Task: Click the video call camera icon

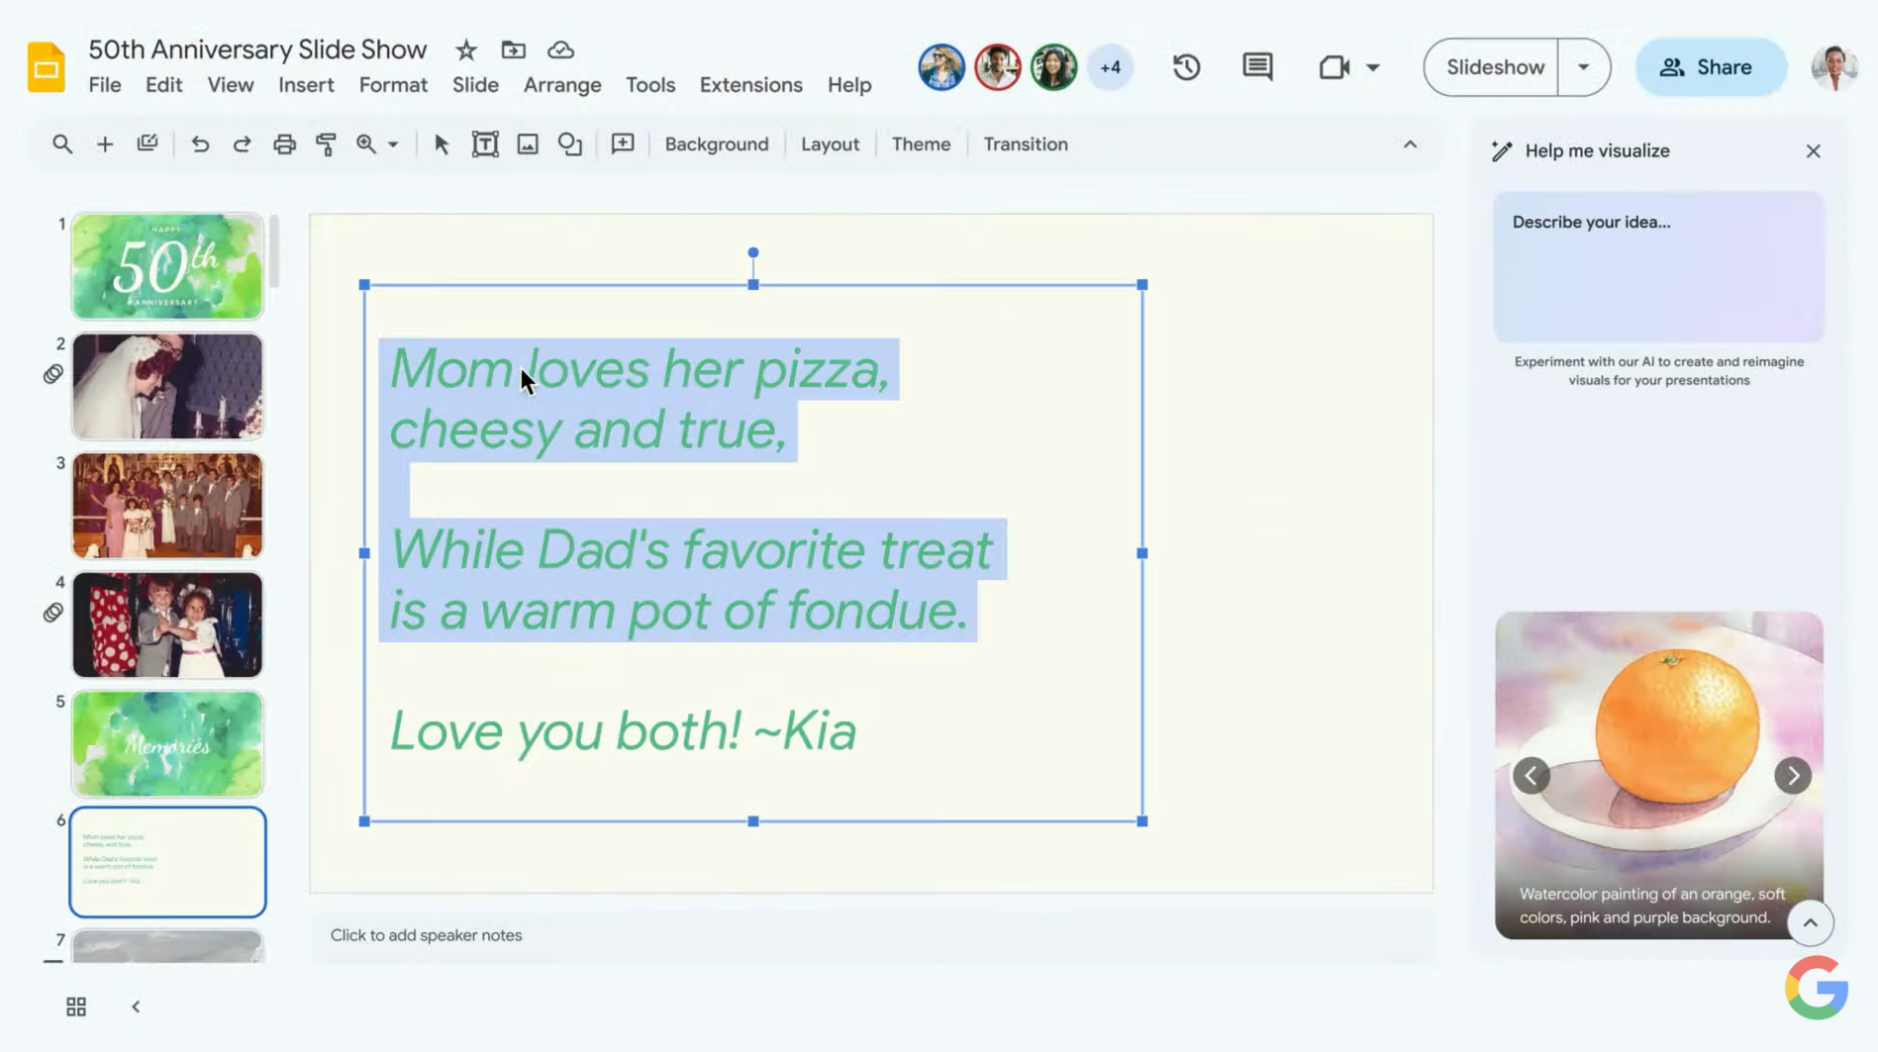Action: pos(1334,67)
